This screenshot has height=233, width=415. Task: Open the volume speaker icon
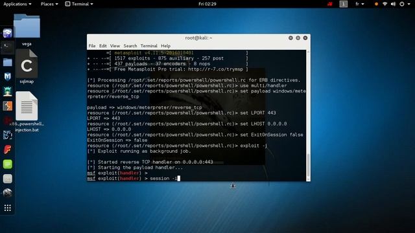394,4
